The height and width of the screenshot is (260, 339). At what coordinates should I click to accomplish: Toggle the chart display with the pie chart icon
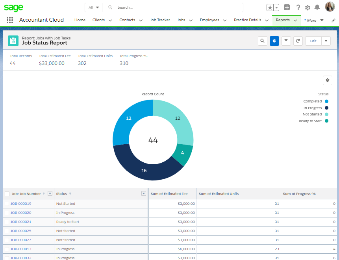click(x=274, y=41)
